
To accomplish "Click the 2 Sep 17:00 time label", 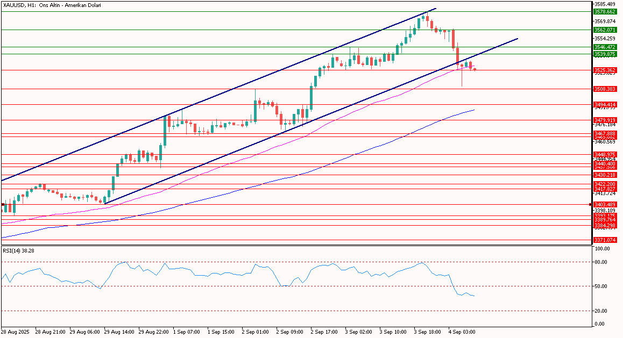I will (x=325, y=332).
